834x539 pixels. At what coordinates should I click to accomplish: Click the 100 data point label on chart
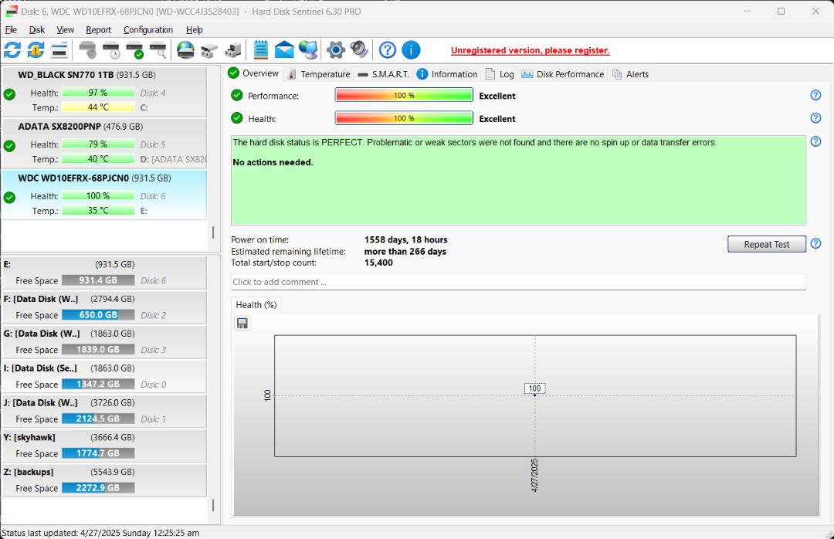coord(534,388)
